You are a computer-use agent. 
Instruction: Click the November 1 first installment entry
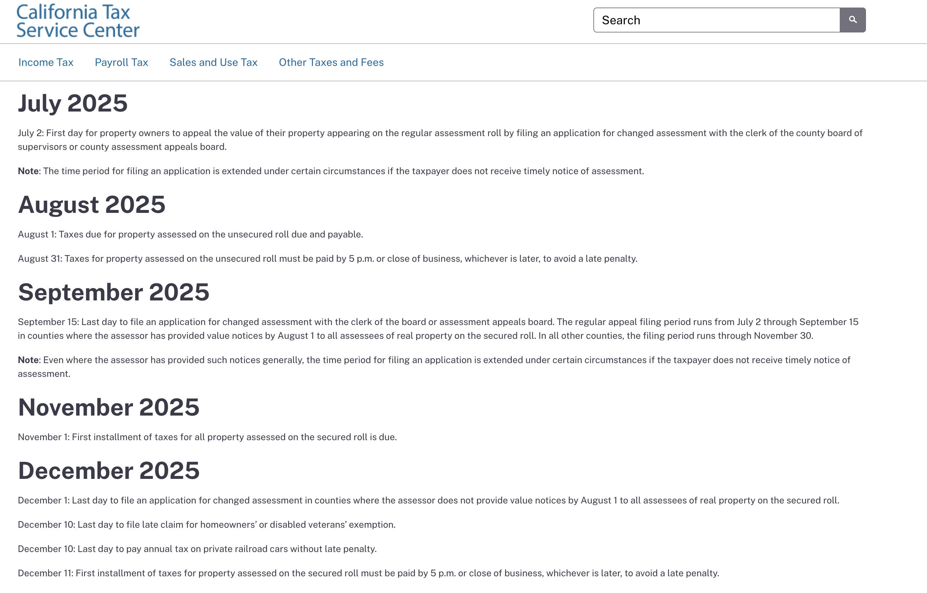click(207, 437)
